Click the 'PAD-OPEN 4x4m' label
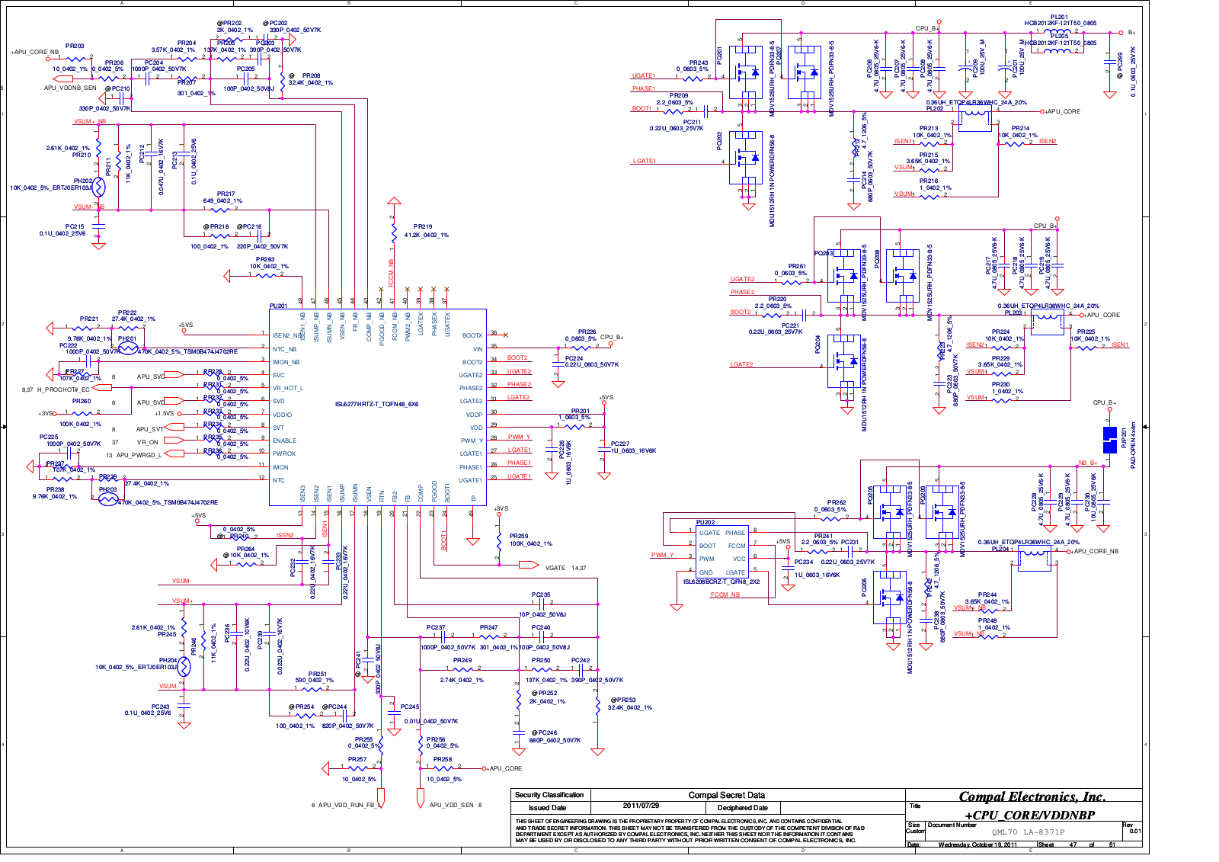Viewport: 1219px width, 862px height. click(1133, 446)
